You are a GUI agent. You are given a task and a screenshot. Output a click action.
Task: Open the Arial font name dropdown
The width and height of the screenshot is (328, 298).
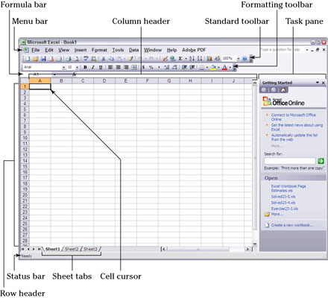tap(63, 67)
